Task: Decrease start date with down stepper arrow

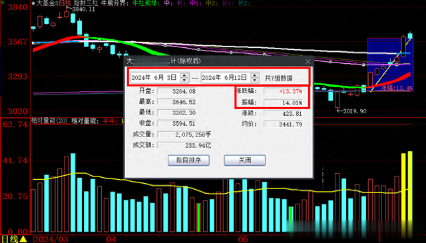Action: [184, 80]
